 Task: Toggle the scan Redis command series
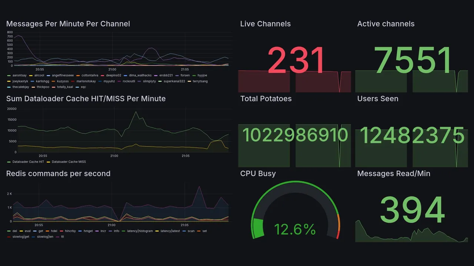[x=188, y=231]
